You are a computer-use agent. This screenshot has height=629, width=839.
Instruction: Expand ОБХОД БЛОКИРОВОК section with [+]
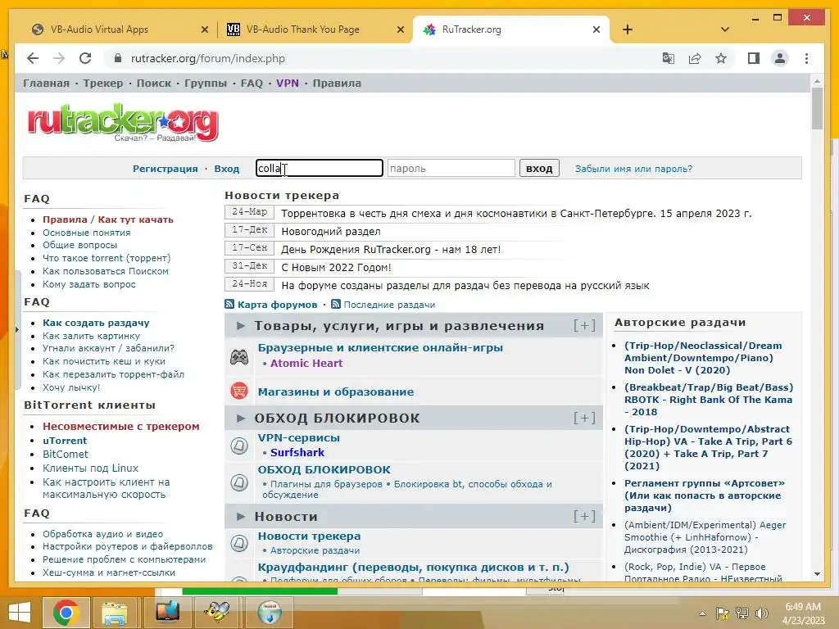(x=584, y=418)
